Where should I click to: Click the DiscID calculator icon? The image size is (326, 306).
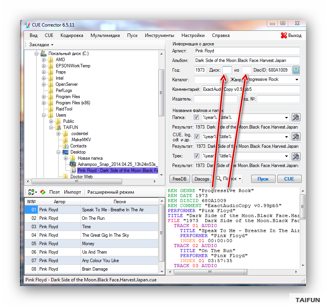[296, 70]
